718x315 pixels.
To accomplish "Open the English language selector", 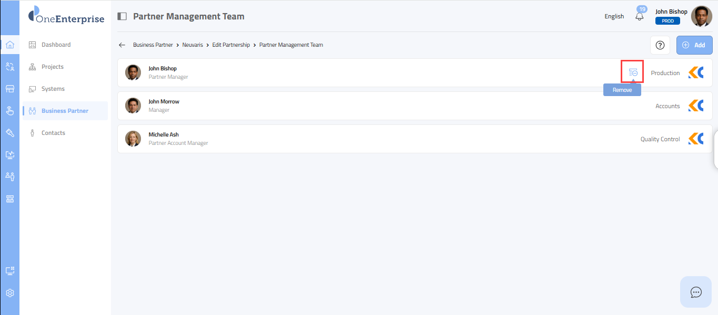I will (x=614, y=16).
